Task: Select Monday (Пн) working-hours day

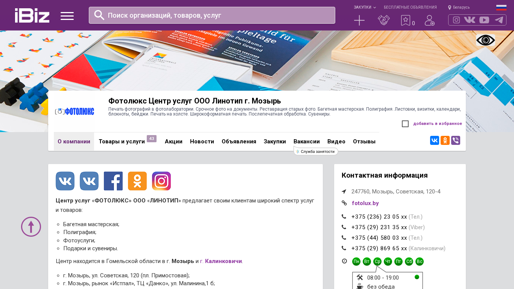Action: [356, 262]
